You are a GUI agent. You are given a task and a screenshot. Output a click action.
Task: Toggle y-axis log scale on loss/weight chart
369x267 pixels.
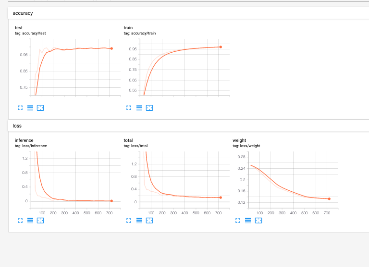tap(248, 221)
